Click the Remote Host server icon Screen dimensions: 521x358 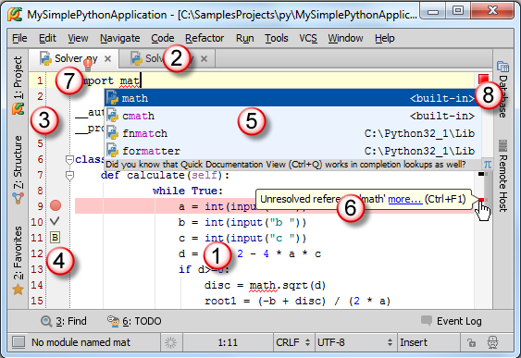click(502, 145)
